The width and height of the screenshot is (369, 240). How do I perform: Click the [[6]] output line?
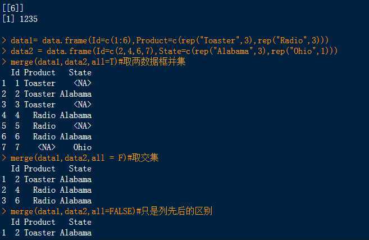point(13,8)
